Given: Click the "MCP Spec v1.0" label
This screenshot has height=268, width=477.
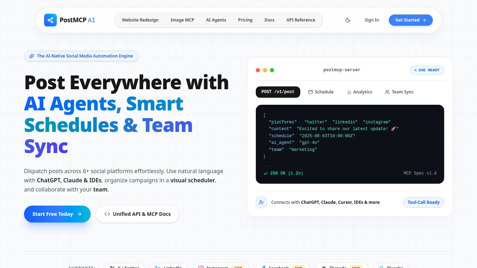Looking at the screenshot, I should click(420, 173).
